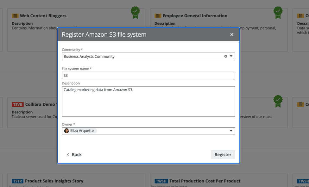Click the Employee General Information table icon
The height and width of the screenshot is (187, 309).
coord(158,16)
